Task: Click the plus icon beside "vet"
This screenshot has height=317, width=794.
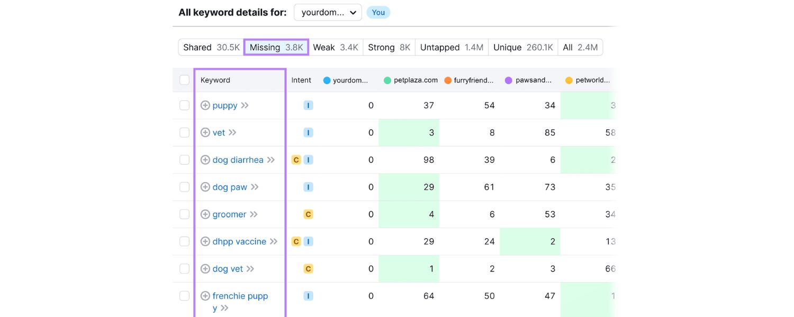Action: 205,132
